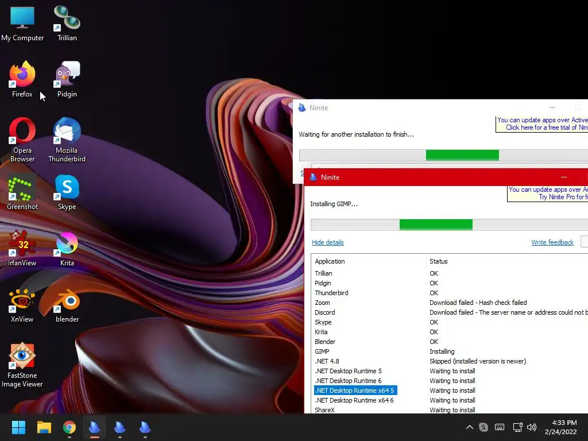Show hidden system tray icons

[x=469, y=427]
